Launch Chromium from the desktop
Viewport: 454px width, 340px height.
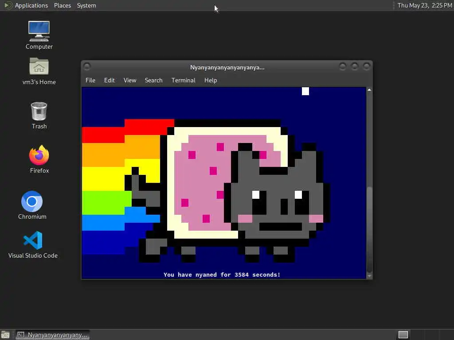[32, 205]
